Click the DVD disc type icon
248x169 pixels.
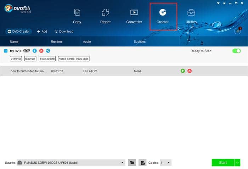pyautogui.click(x=27, y=51)
